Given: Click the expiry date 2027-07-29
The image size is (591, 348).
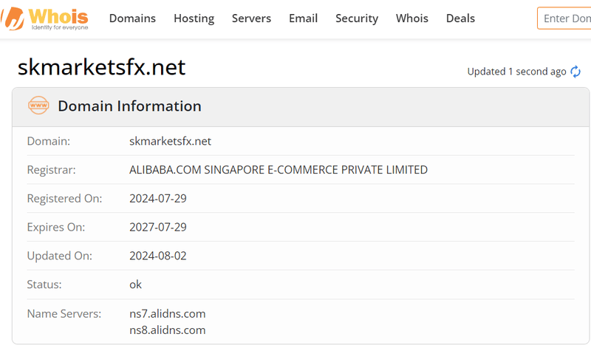Looking at the screenshot, I should pos(158,227).
